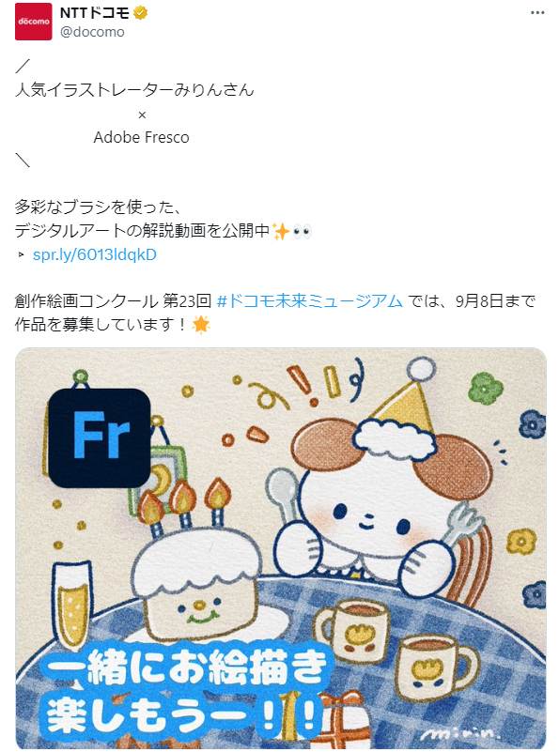559x752 pixels.
Task: Open the three-dot more options menu
Action: point(537,12)
